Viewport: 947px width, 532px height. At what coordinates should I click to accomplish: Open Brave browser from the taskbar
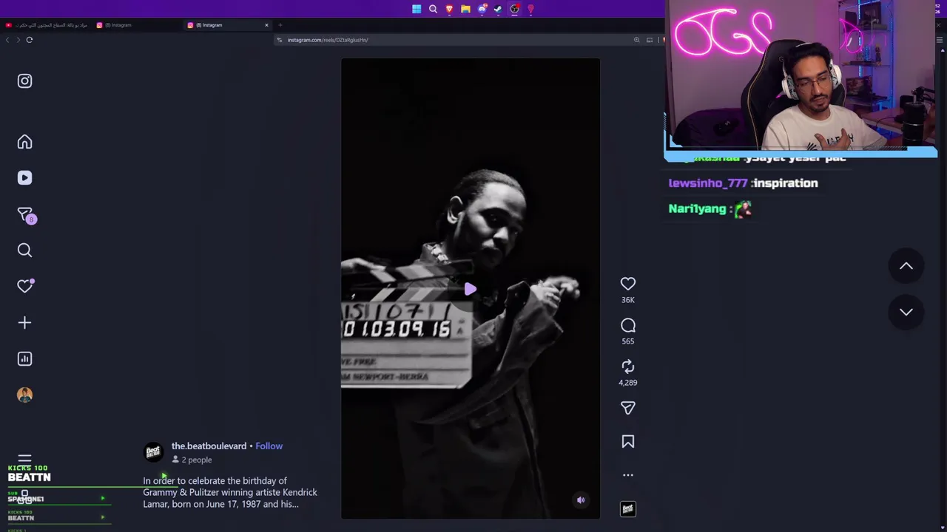click(449, 9)
